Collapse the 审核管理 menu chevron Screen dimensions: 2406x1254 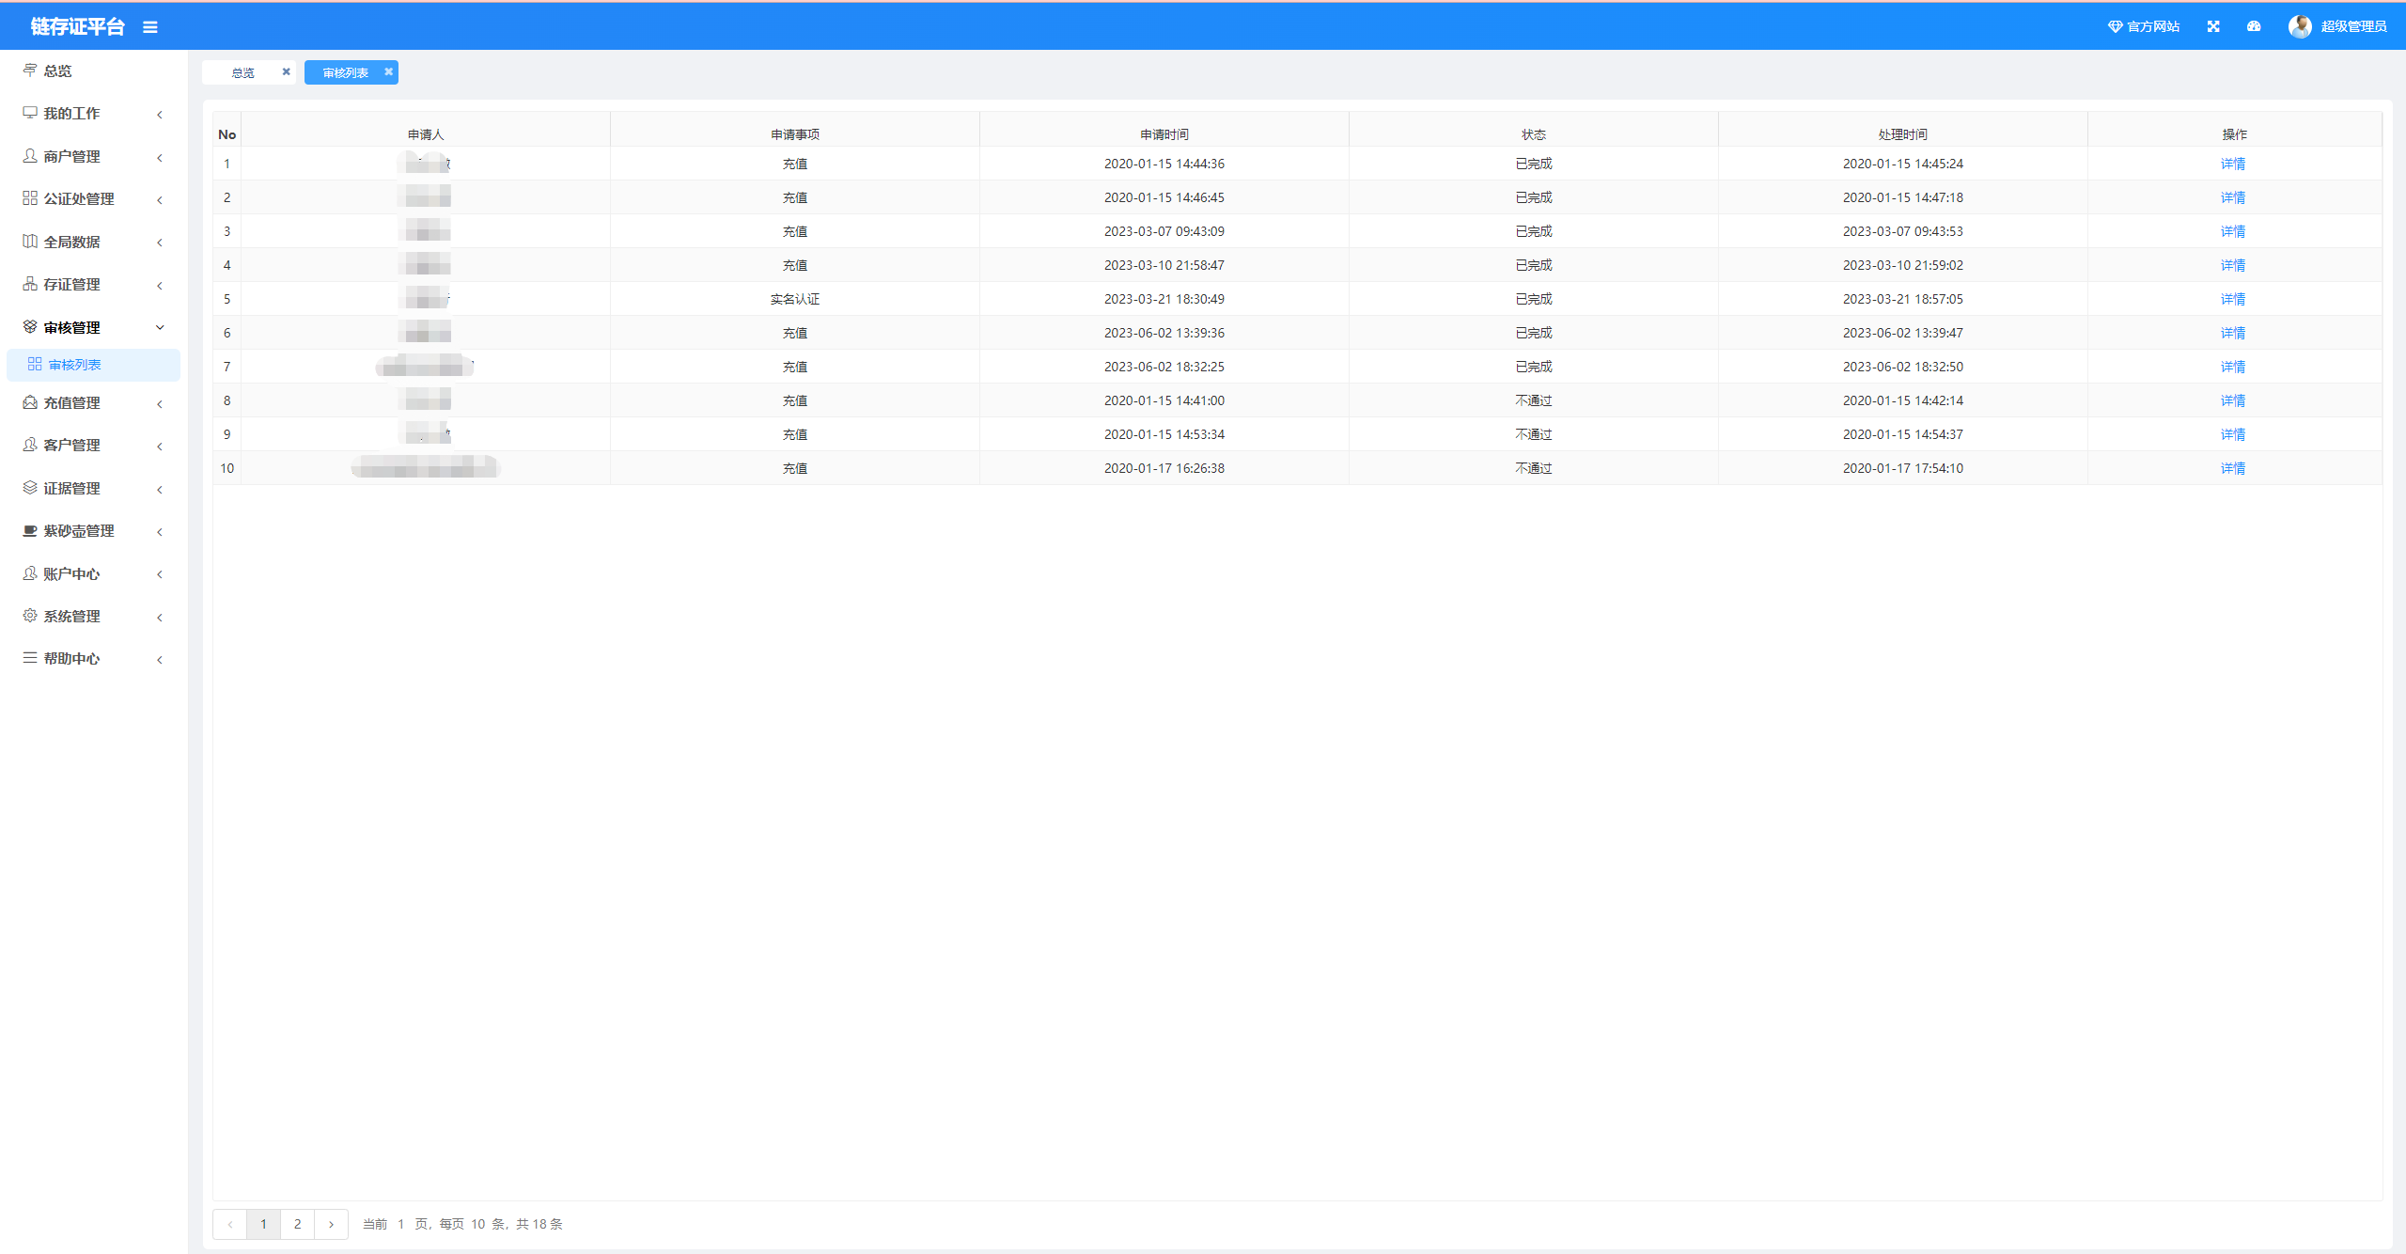click(x=160, y=327)
